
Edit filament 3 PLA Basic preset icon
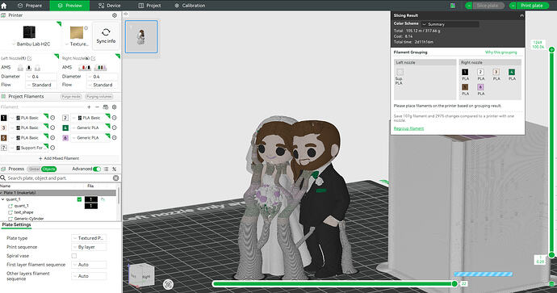[52, 128]
